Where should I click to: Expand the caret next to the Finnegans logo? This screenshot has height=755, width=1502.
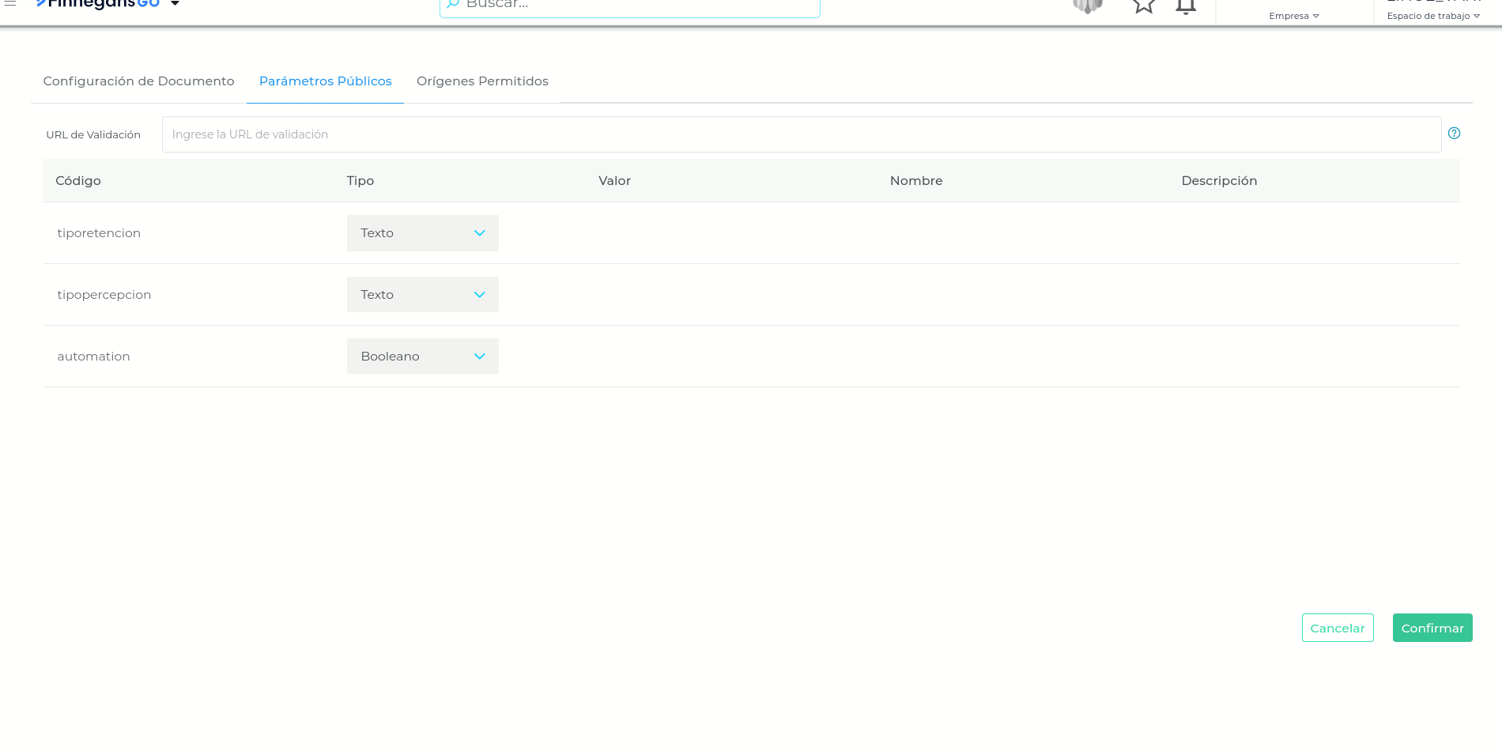tap(175, 4)
